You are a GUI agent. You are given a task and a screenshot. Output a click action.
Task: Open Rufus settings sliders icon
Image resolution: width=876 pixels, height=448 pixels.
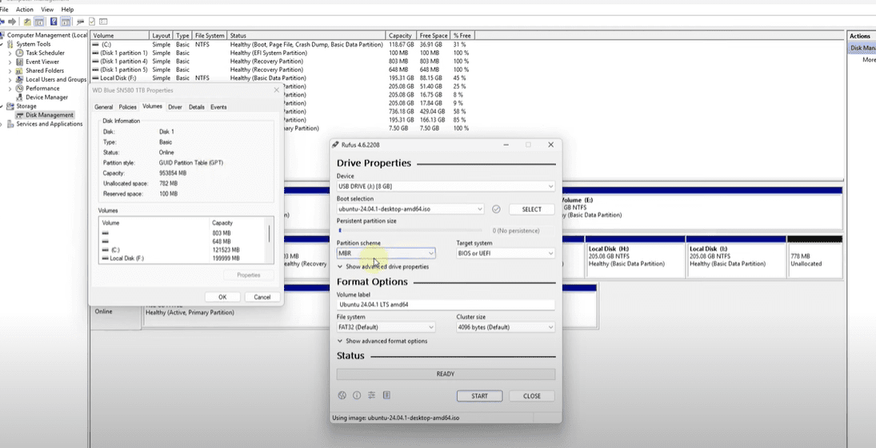coord(372,395)
